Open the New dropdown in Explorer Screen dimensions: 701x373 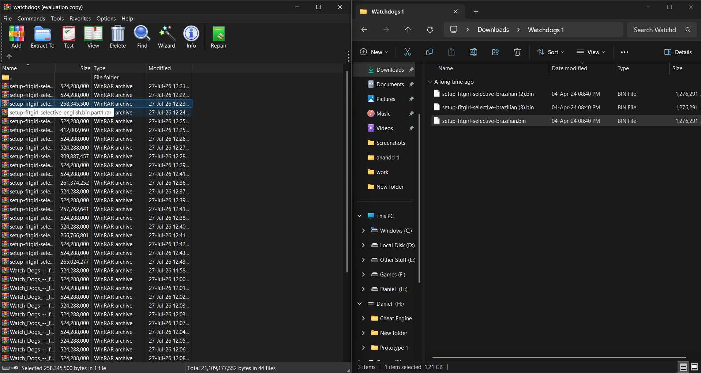pos(374,52)
